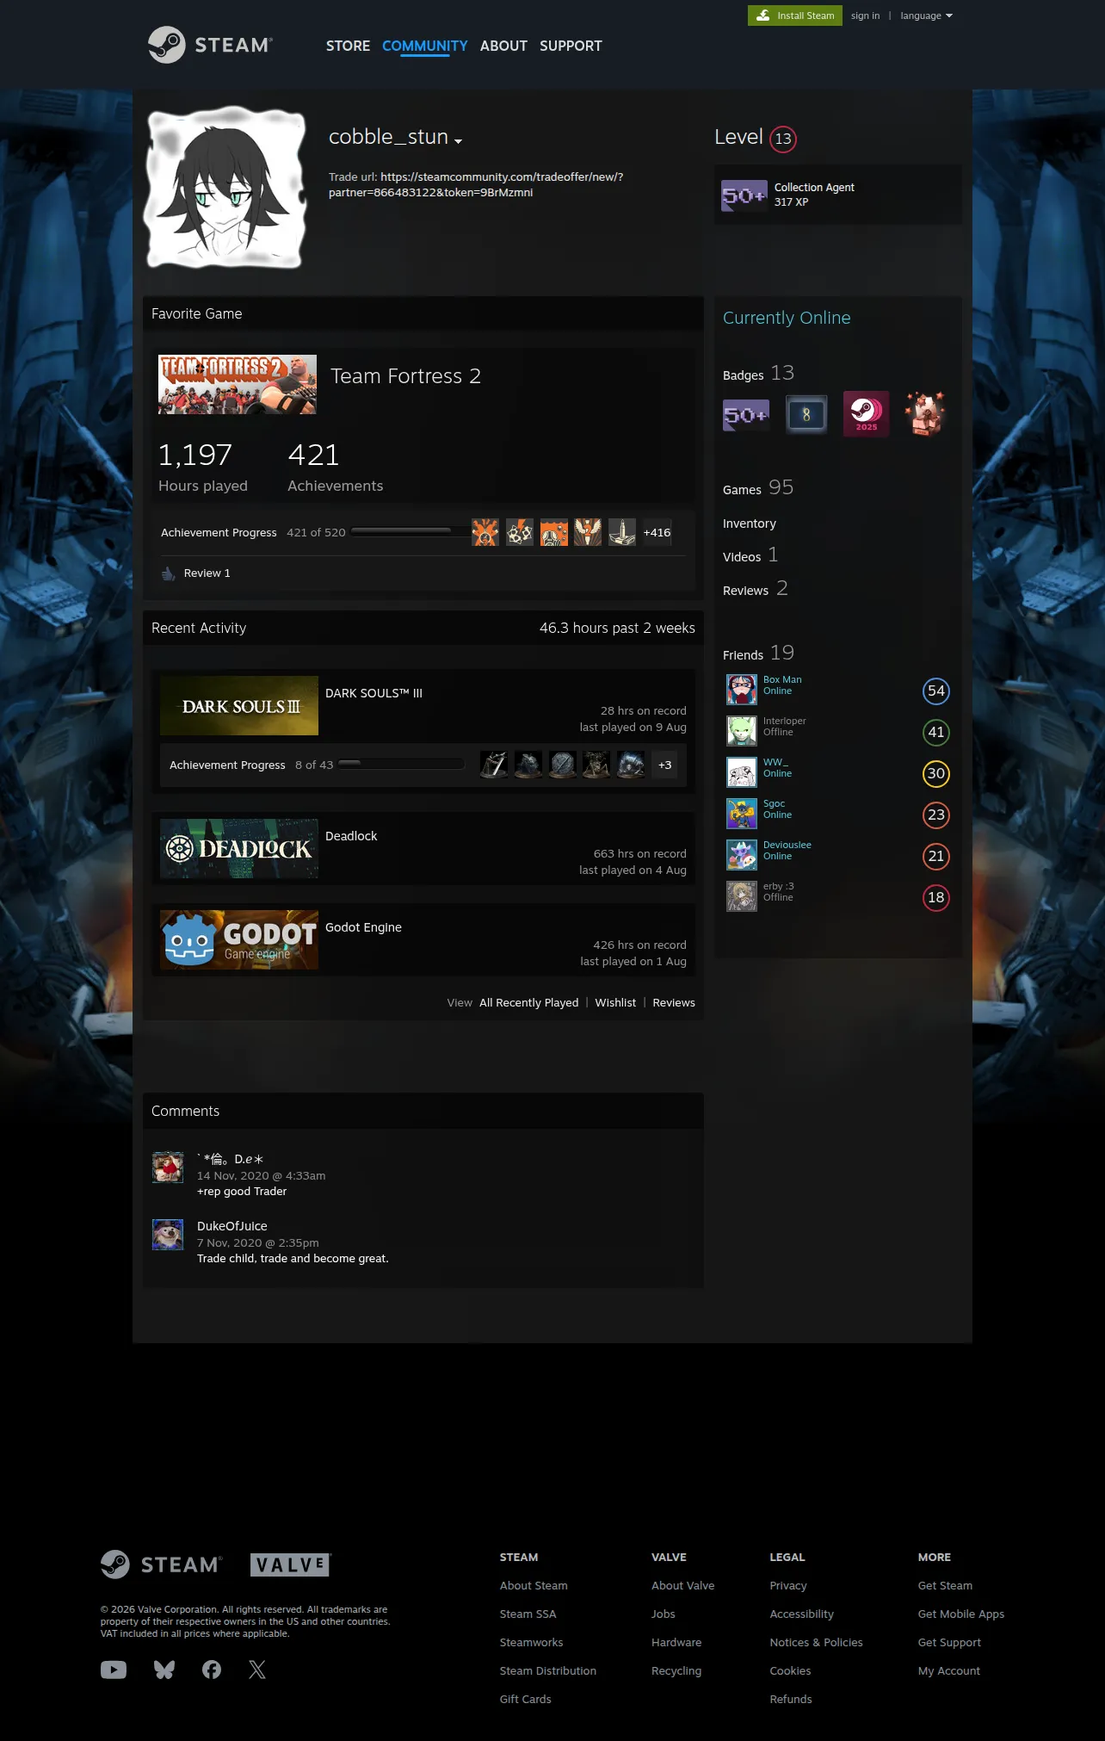Open the Wishlist link

615,1002
